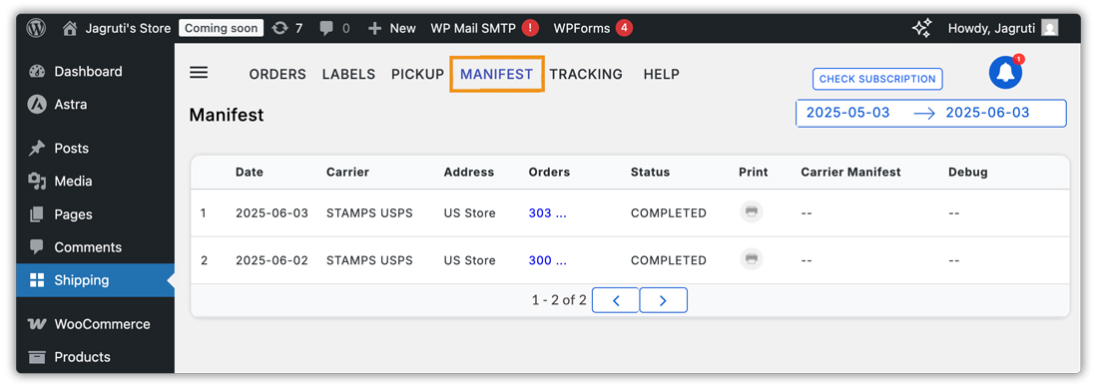The width and height of the screenshot is (1098, 388).
Task: Open the updates icon showing 7
Action: click(287, 28)
